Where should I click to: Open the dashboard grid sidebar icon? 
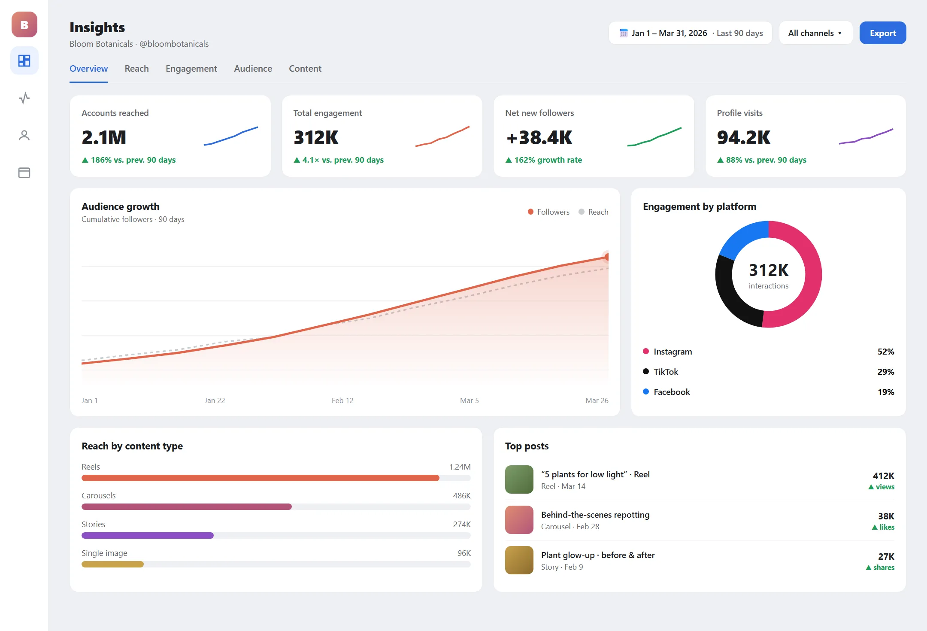tap(24, 61)
